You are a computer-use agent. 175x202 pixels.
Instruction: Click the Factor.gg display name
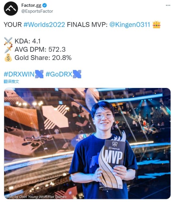(31, 6)
